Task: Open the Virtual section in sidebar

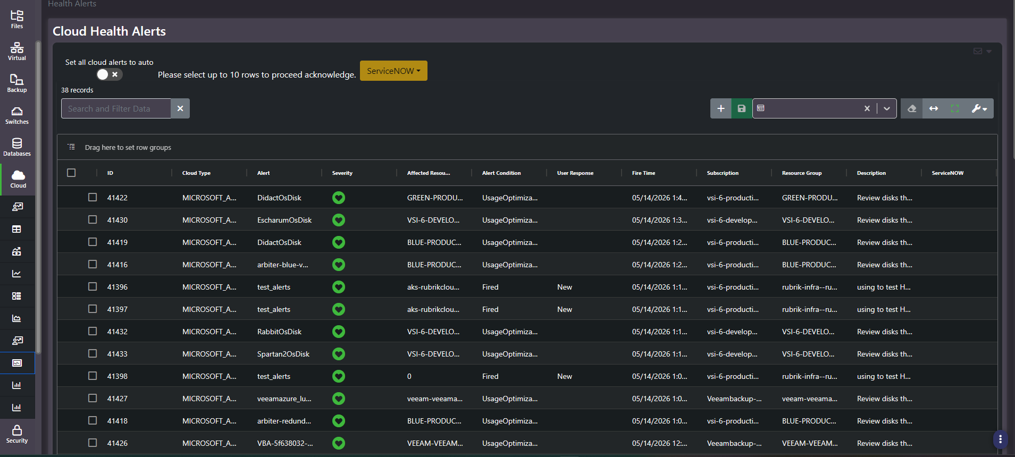Action: tap(17, 51)
